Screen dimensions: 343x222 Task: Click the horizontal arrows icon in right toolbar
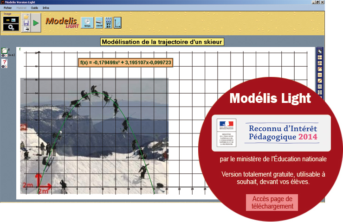coord(320,87)
